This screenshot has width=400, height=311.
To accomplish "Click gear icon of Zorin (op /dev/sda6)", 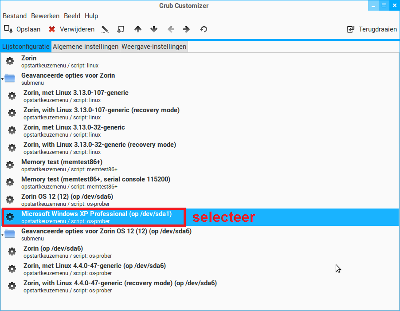I will point(12,251).
